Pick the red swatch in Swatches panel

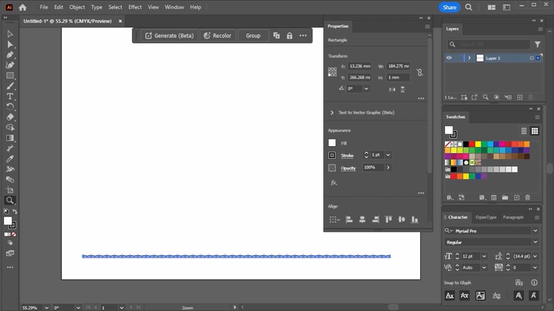click(473, 144)
